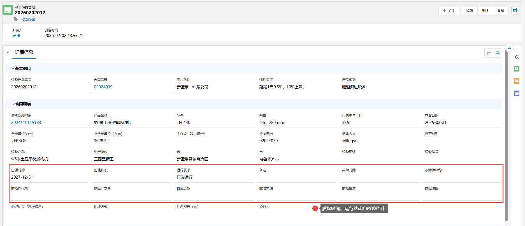Screen dimensions: 525x226
Task: Open owner link 马建
Action: [16, 36]
